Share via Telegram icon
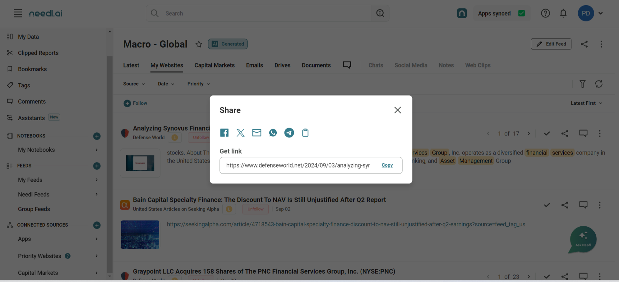619x282 pixels. point(289,133)
